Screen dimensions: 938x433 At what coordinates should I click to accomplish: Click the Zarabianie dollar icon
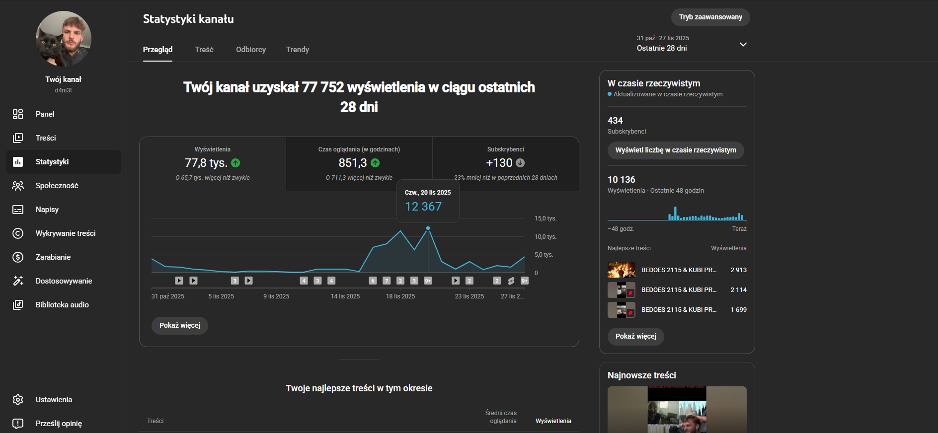point(18,257)
